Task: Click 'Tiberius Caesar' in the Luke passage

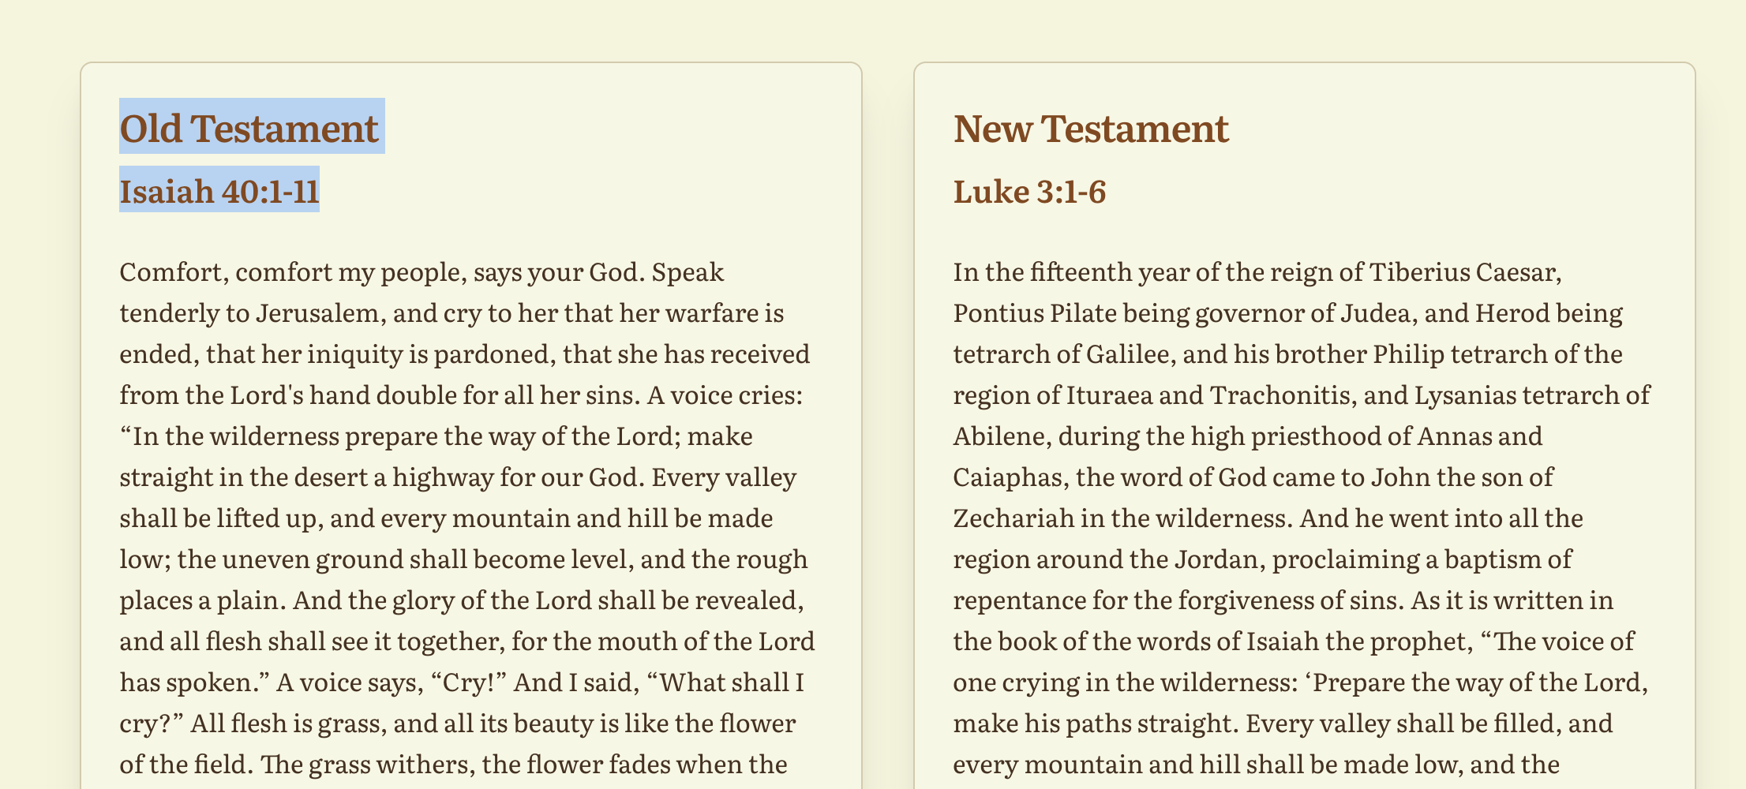Action: tap(1465, 272)
